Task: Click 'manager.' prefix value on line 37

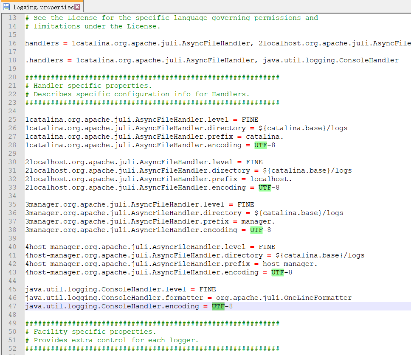Action: pyautogui.click(x=258, y=221)
